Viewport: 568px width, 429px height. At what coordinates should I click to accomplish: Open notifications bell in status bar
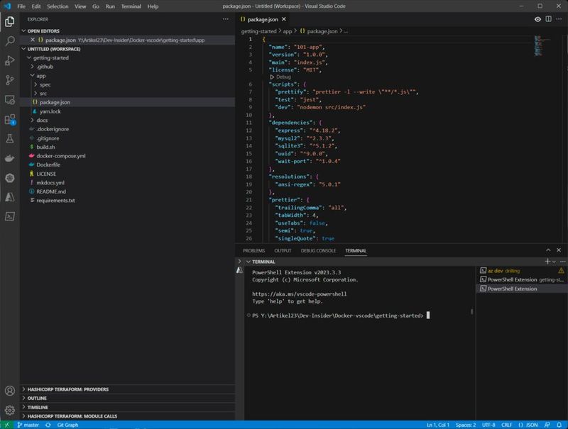click(x=559, y=425)
